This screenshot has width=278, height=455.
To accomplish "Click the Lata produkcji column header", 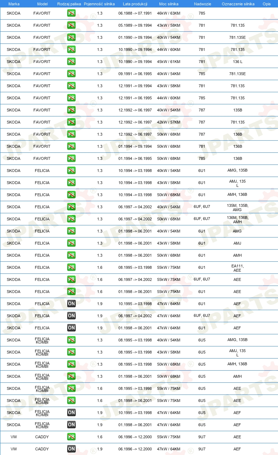I will click(x=135, y=4).
